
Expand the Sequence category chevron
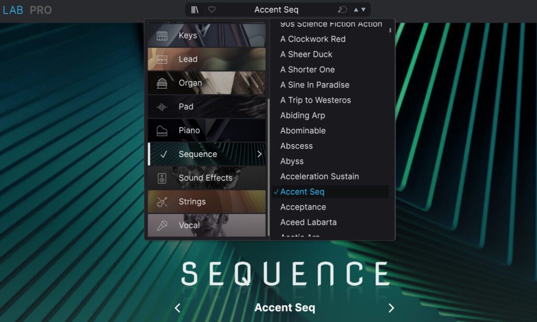pos(260,154)
